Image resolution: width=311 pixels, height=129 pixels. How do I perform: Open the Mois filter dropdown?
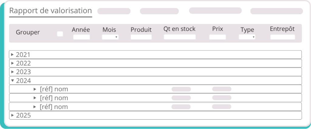click(x=110, y=37)
